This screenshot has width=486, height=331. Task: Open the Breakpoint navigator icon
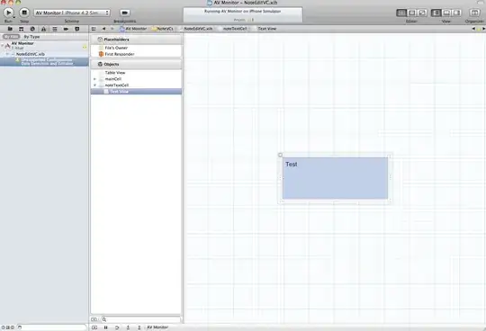coord(66,29)
